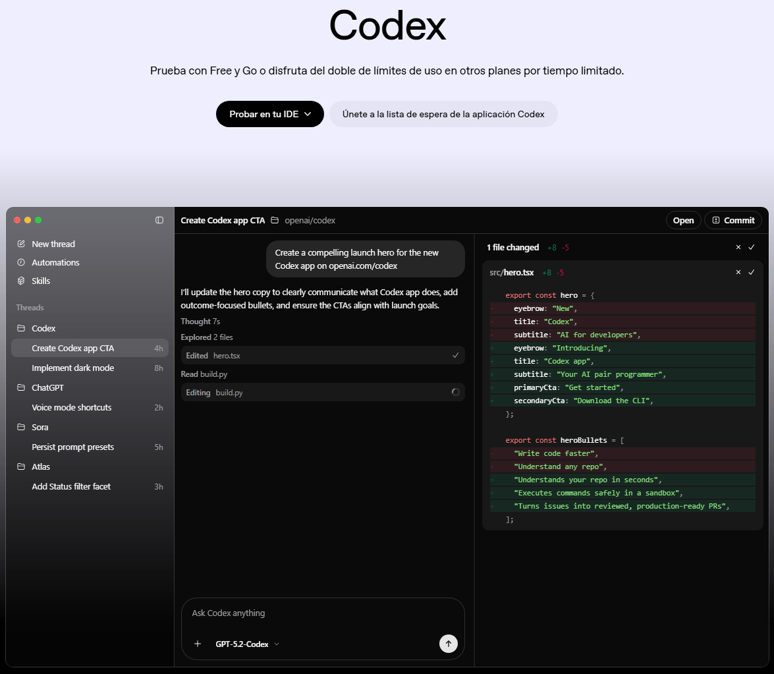This screenshot has width=774, height=674.
Task: Select the 'Add Status filter facet' thread
Action: [x=90, y=486]
